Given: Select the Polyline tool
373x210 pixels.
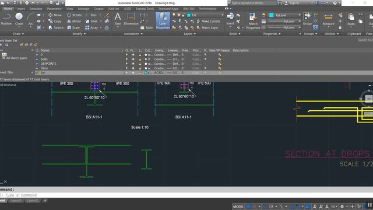Looking at the screenshot, I should (6, 19).
